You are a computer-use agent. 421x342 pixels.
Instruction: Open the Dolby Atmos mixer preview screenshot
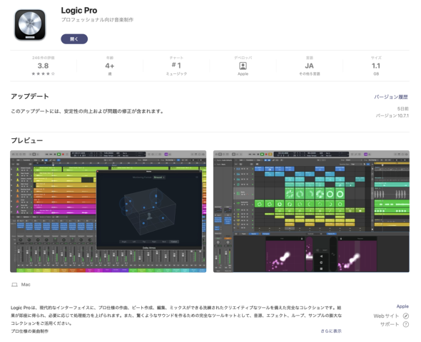108,212
